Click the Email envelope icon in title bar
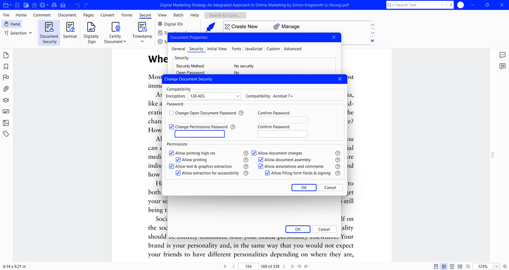The image size is (509, 270). click(63, 5)
